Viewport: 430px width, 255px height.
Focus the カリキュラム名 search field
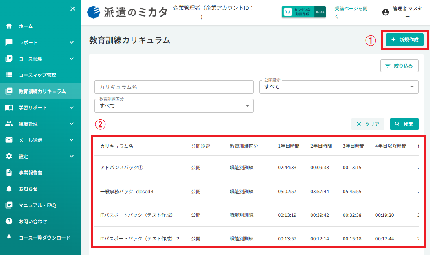[174, 87]
